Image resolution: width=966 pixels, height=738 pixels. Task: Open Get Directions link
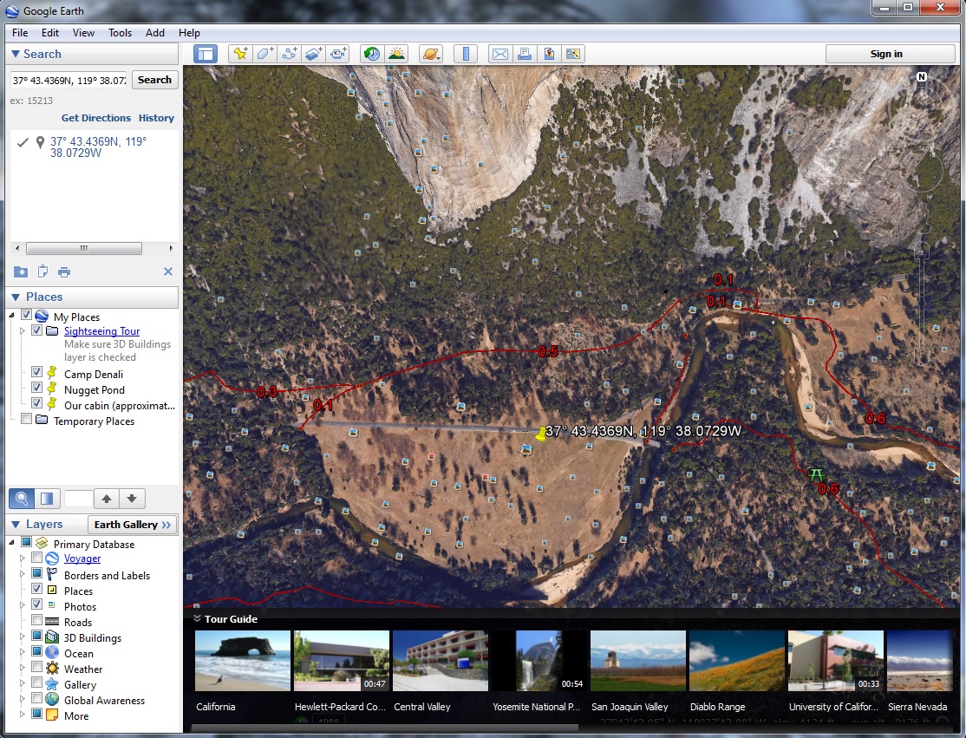(96, 118)
